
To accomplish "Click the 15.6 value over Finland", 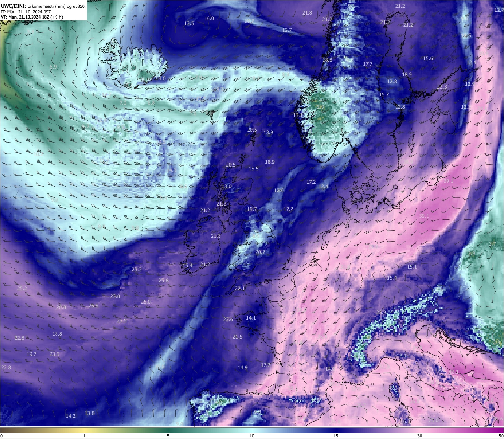I will [428, 59].
